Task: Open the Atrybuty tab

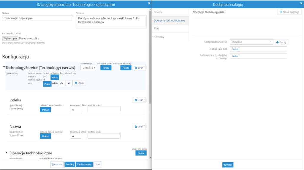Action: tap(170, 37)
